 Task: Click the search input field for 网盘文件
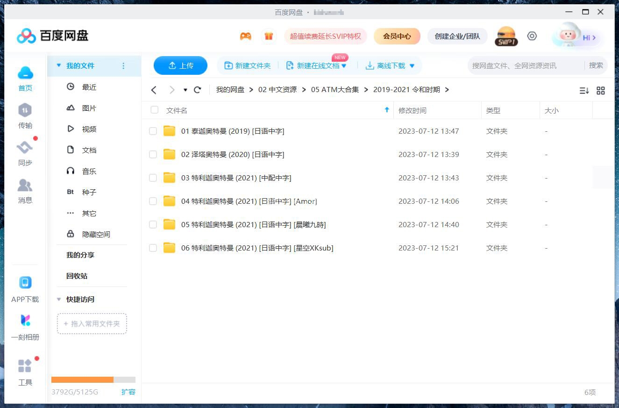click(x=514, y=65)
